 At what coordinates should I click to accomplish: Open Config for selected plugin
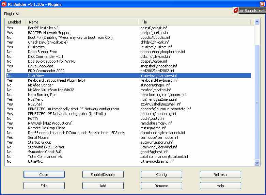tap(161, 175)
